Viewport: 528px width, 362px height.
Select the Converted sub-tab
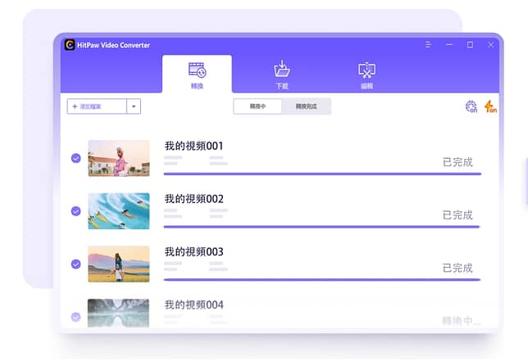coord(306,106)
